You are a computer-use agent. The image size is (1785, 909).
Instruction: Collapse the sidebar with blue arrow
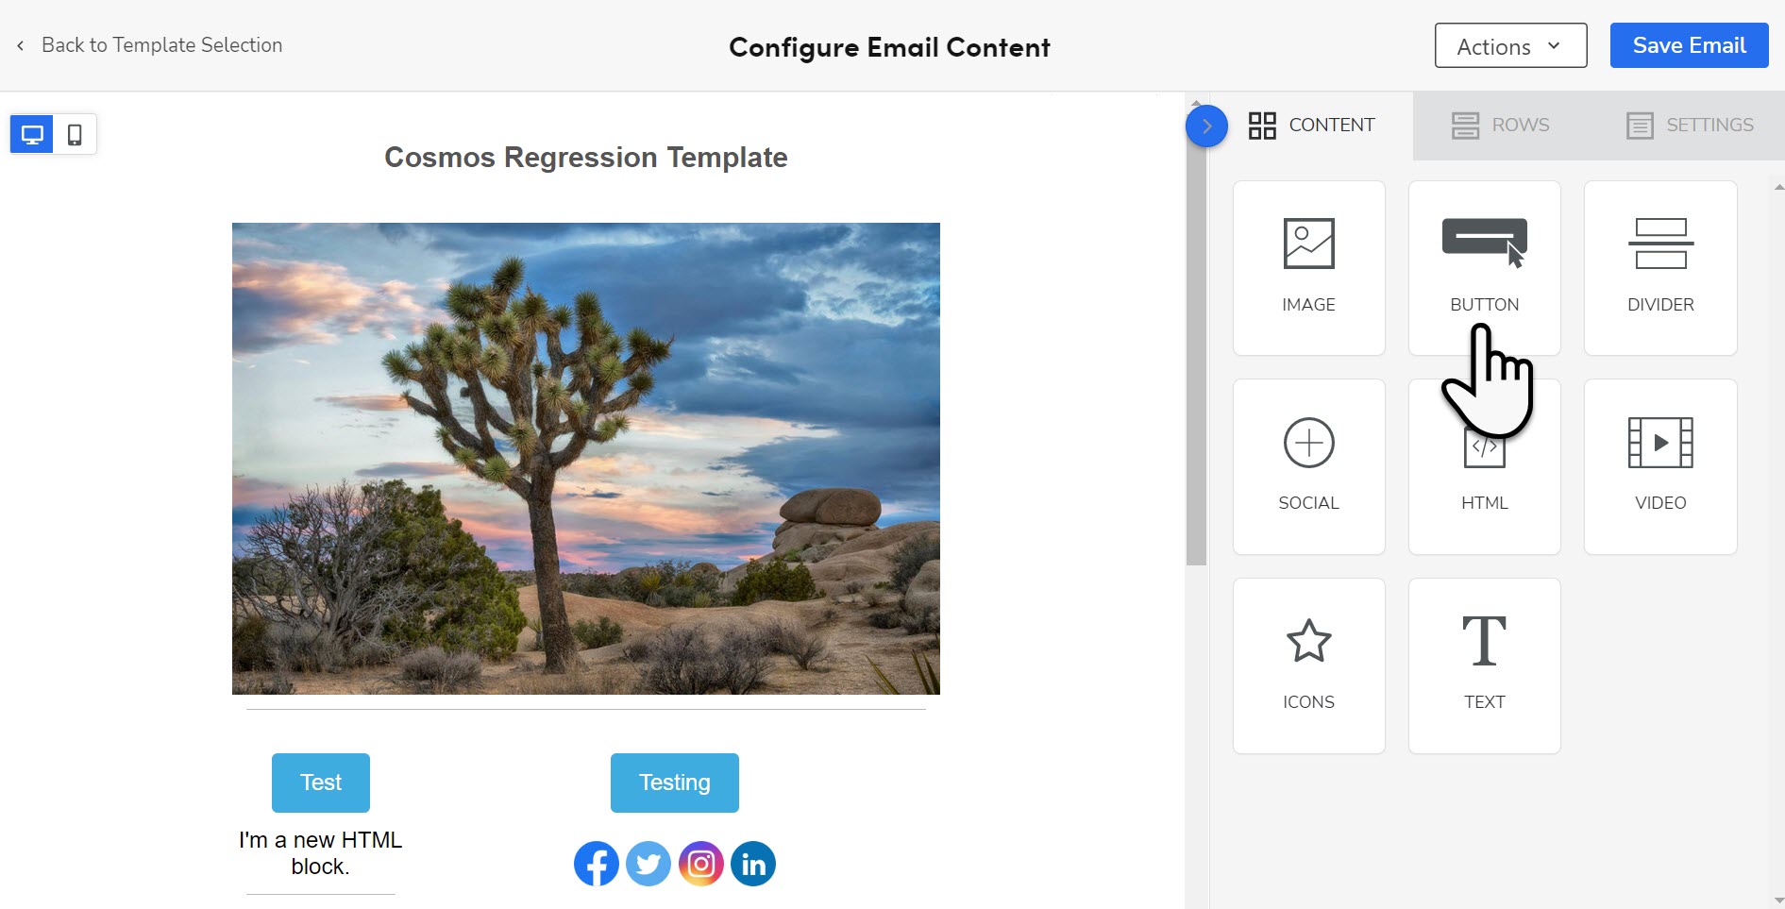tap(1206, 126)
